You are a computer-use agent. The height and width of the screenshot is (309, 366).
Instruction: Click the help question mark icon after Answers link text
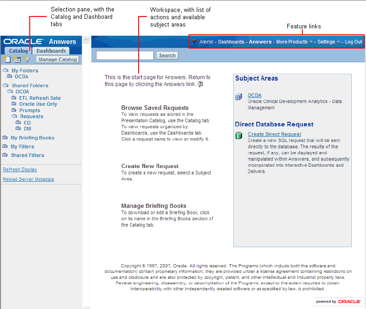coord(200,84)
